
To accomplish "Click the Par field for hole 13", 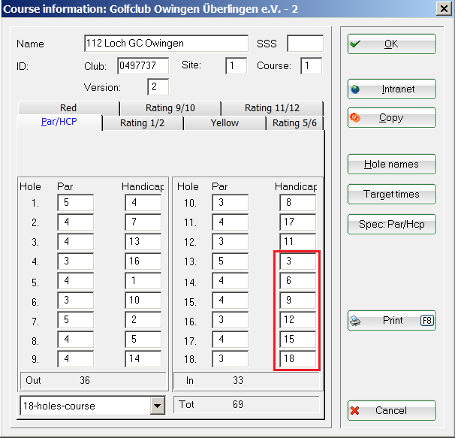I will click(x=231, y=261).
